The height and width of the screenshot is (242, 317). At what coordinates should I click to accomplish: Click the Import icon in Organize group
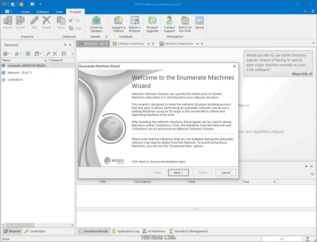(x=8, y=21)
